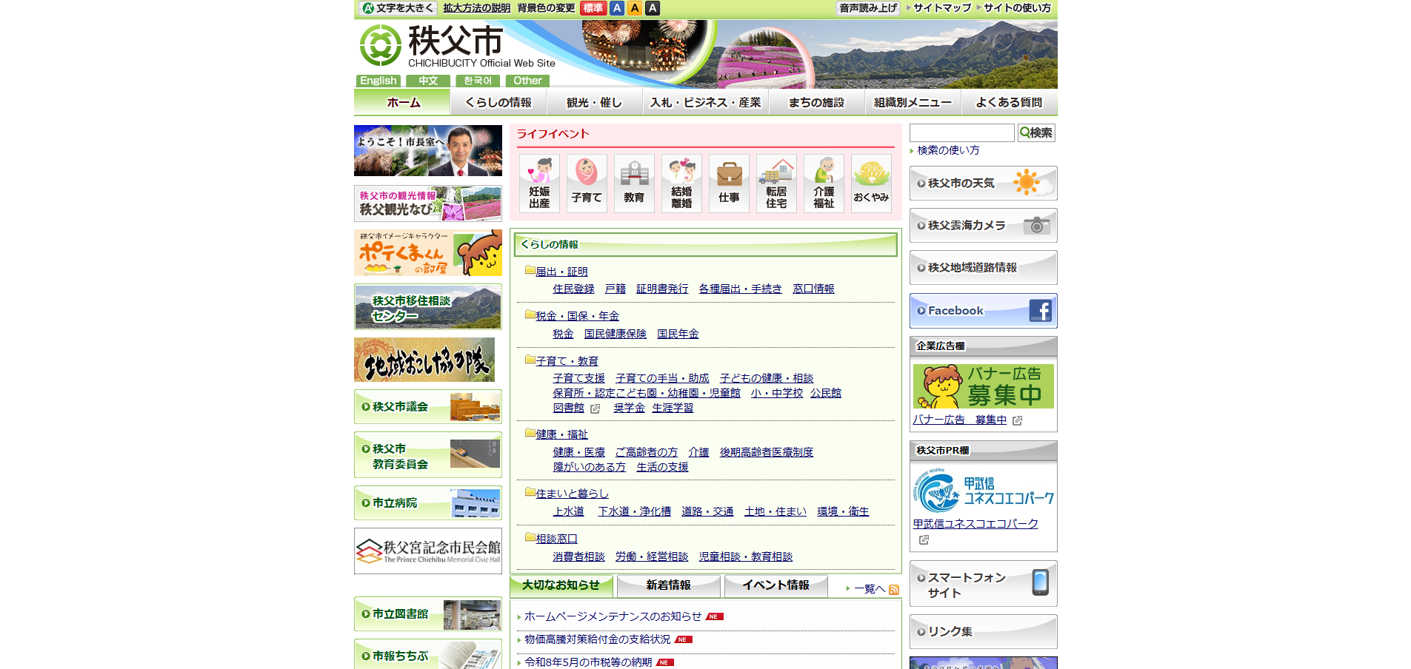Click external link icon beside バナー広告 募集中

click(1018, 420)
